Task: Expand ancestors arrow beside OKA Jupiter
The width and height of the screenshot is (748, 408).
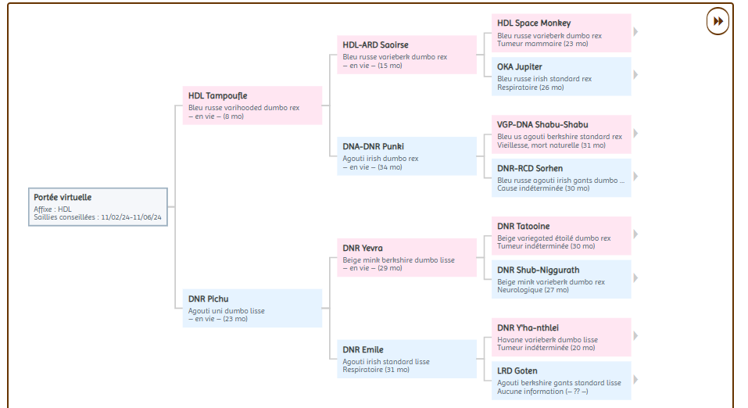Action: 635,75
